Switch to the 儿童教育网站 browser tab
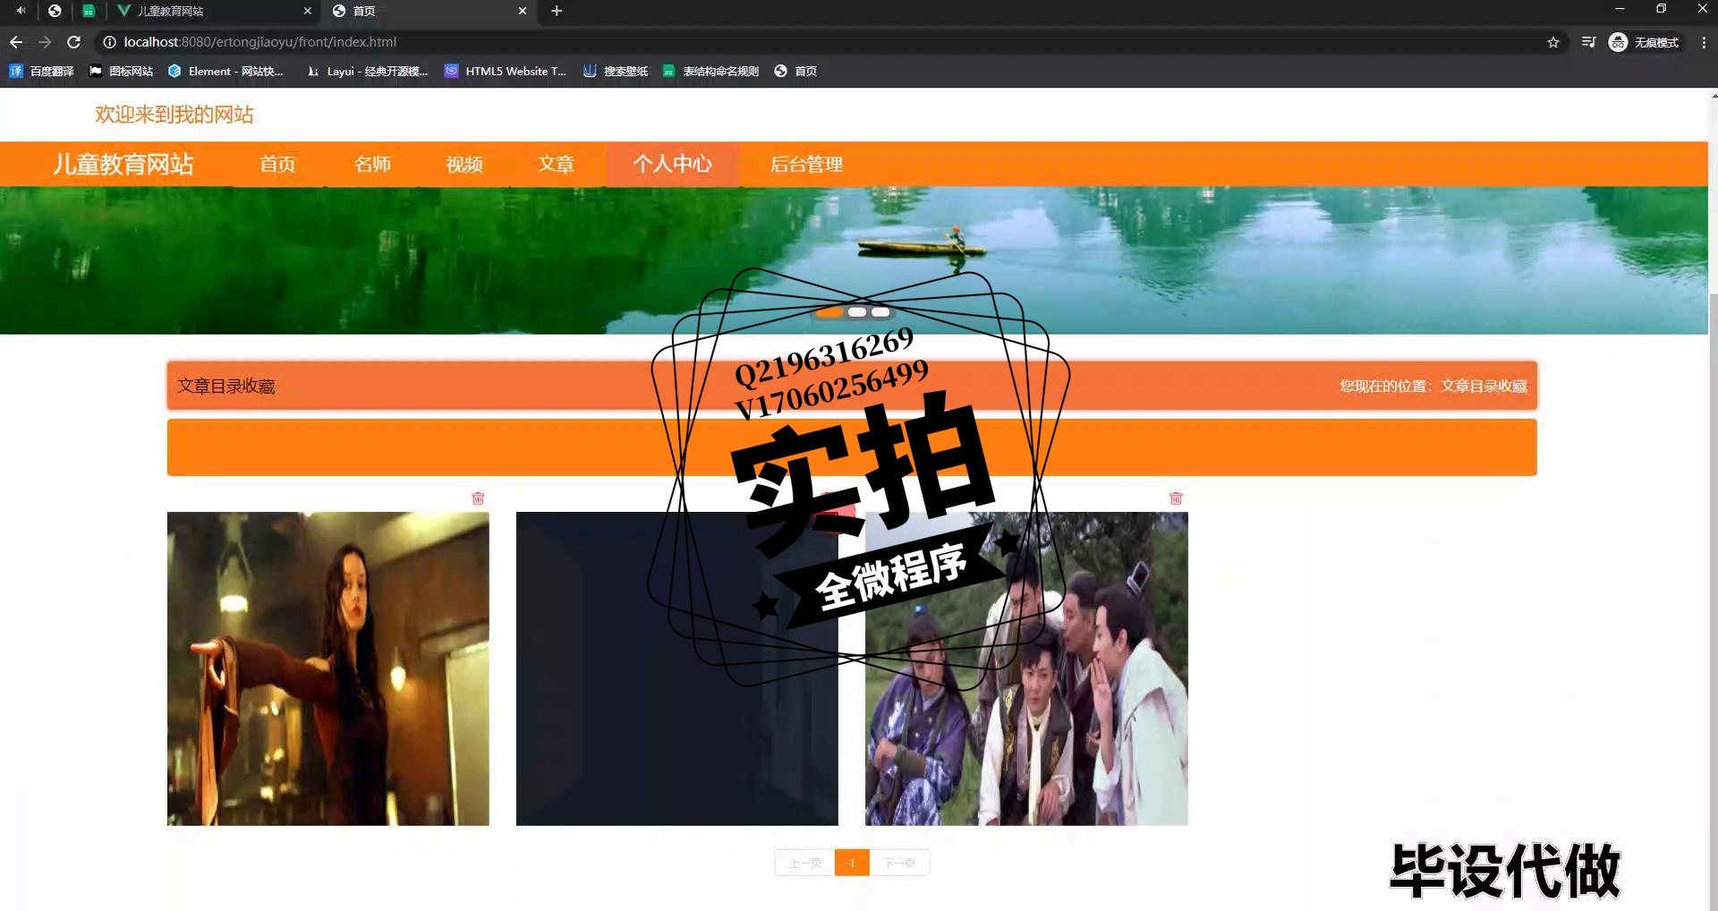Image resolution: width=1718 pixels, height=911 pixels. 215,11
